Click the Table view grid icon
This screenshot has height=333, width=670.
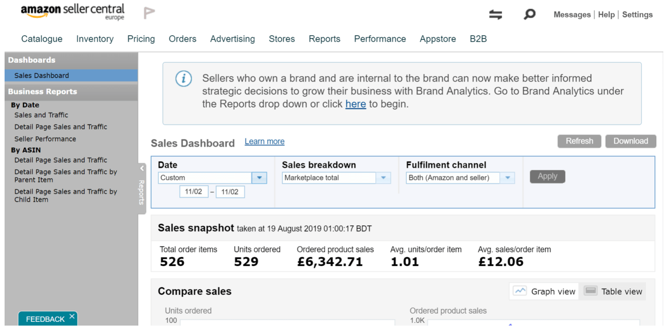590,291
